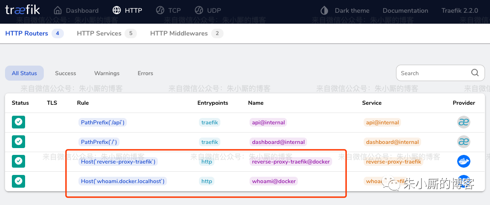The height and width of the screenshot is (205, 490).
Task: Filter routers by Success
Action: pyautogui.click(x=65, y=73)
